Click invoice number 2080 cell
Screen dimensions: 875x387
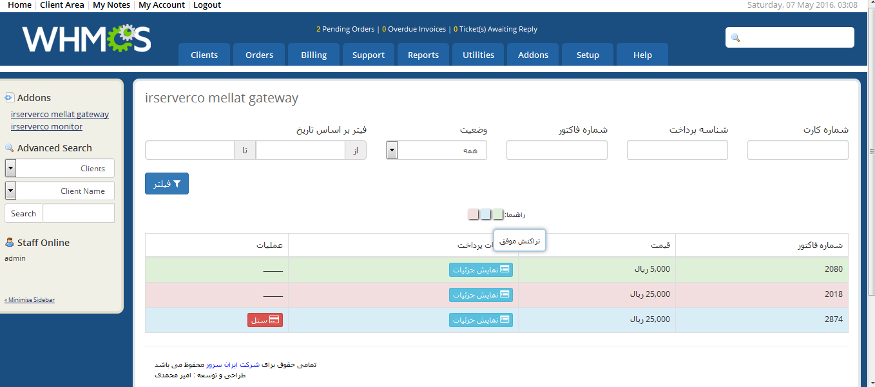pyautogui.click(x=762, y=270)
